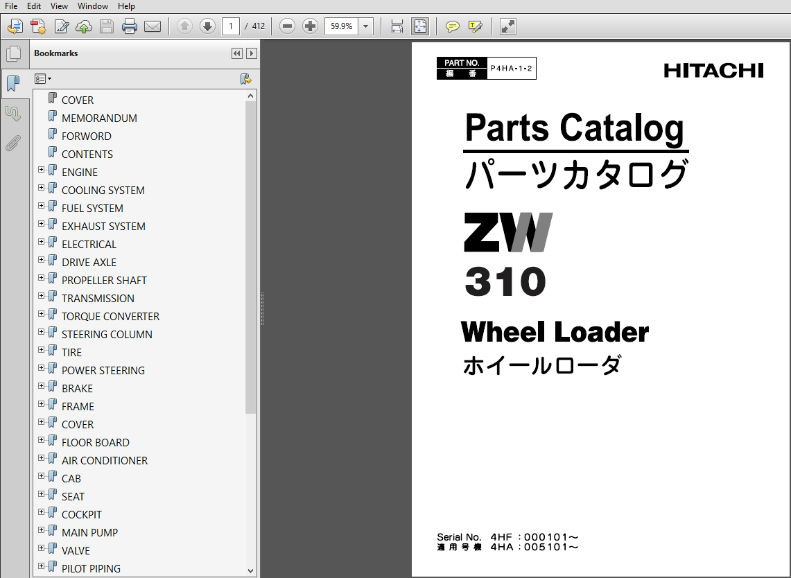Select the highlight text tool

tap(475, 26)
